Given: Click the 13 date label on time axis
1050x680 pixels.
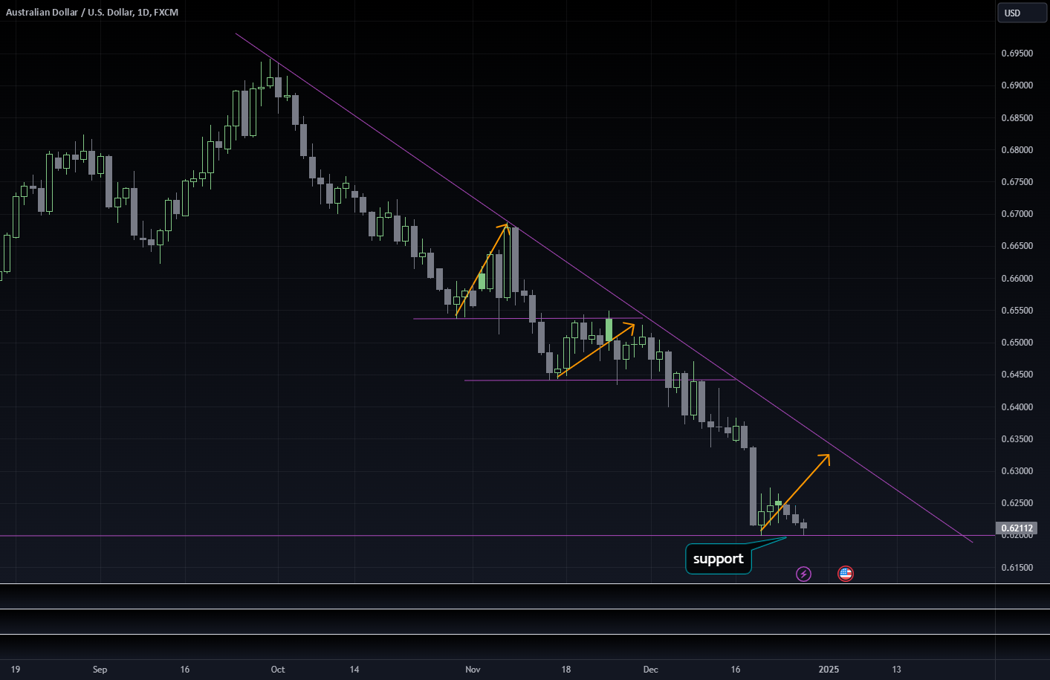Looking at the screenshot, I should (x=896, y=670).
